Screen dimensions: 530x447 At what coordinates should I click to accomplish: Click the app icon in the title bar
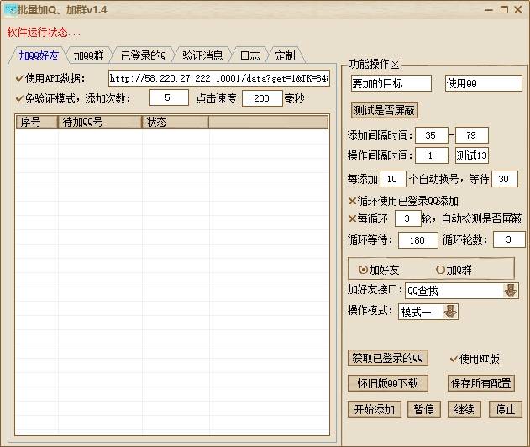(10, 9)
